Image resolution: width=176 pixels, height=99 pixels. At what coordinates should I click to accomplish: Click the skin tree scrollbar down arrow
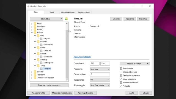(67, 80)
